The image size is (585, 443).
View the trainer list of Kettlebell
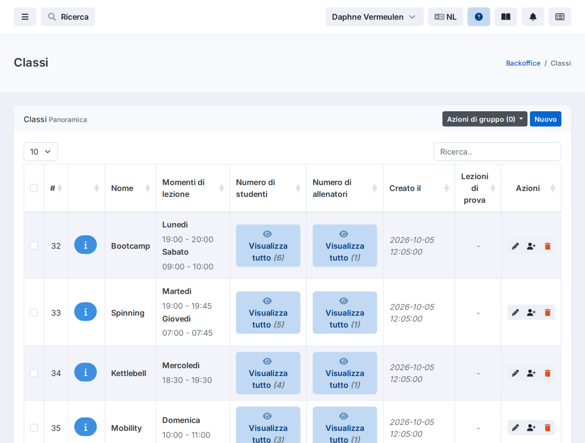click(345, 373)
